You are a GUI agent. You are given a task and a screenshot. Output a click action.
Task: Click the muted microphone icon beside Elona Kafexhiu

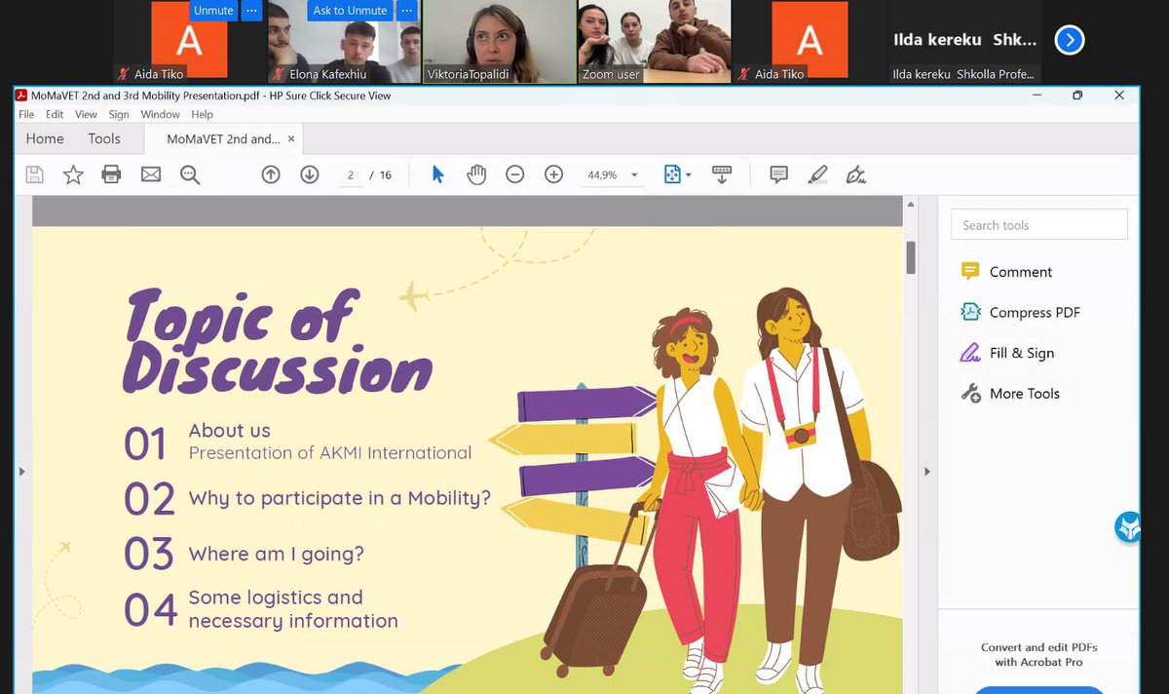(280, 73)
